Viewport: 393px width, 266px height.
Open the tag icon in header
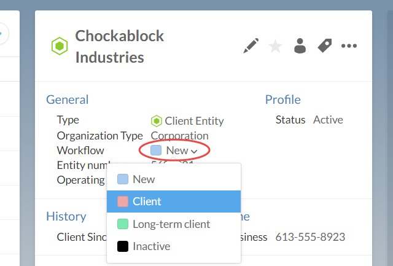[324, 45]
